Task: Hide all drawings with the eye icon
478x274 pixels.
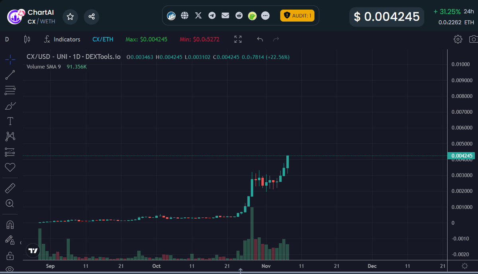Action: click(x=10, y=269)
